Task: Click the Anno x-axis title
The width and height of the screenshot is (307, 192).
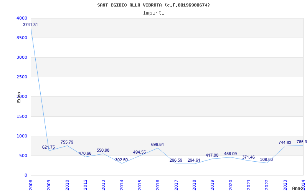Action: click(x=298, y=188)
